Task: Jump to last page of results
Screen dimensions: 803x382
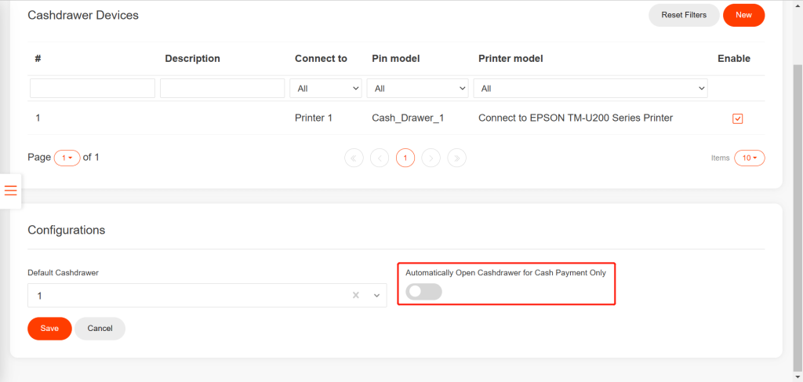Action: [456, 158]
